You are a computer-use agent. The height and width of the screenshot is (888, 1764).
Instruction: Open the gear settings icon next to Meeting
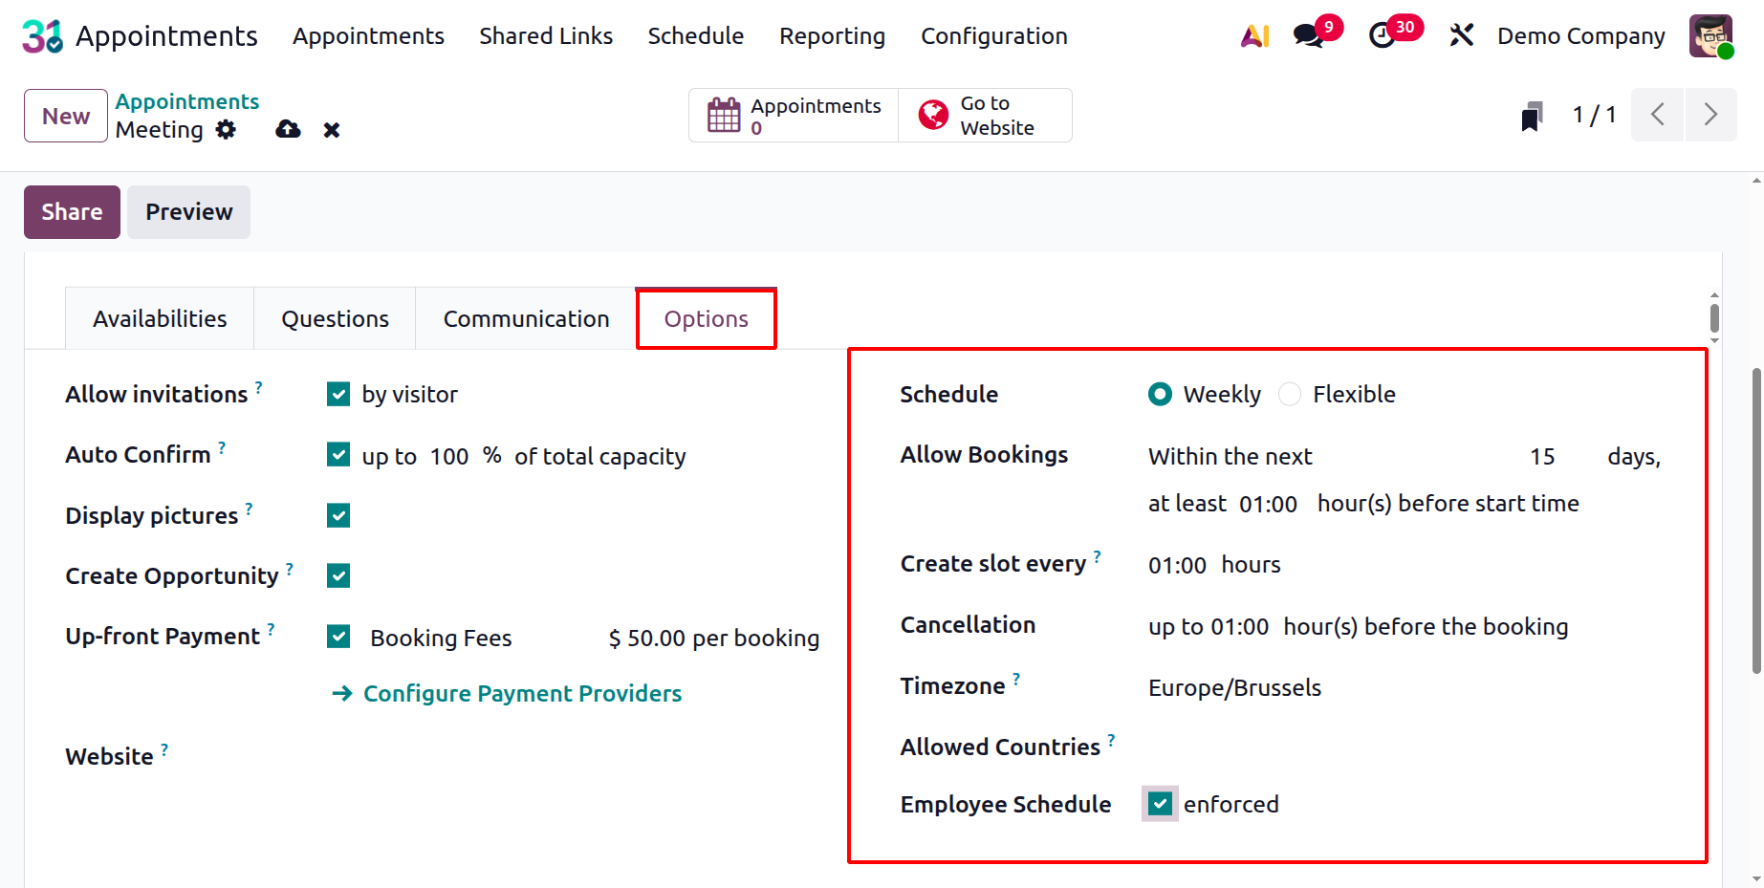226,129
